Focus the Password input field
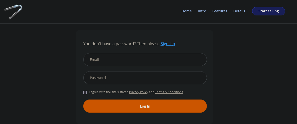This screenshot has height=124, width=297. 145,78
